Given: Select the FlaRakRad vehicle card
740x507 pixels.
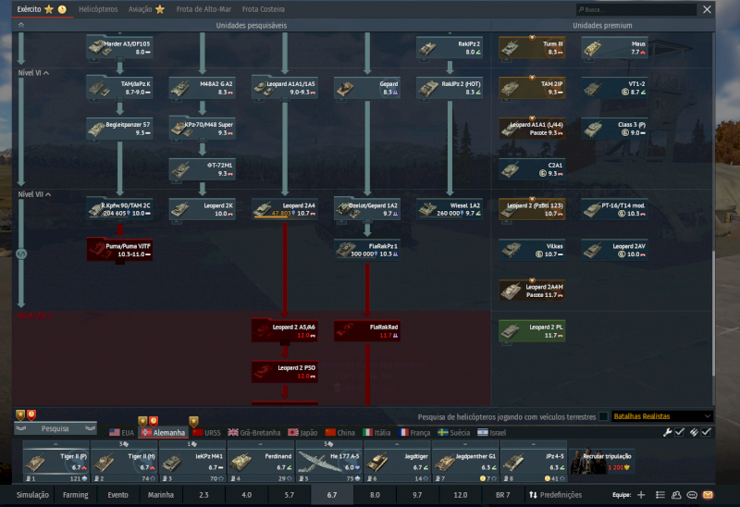Looking at the screenshot, I should point(366,330).
